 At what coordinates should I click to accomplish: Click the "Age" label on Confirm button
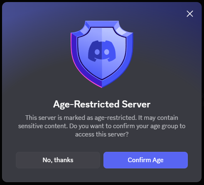click(158, 160)
